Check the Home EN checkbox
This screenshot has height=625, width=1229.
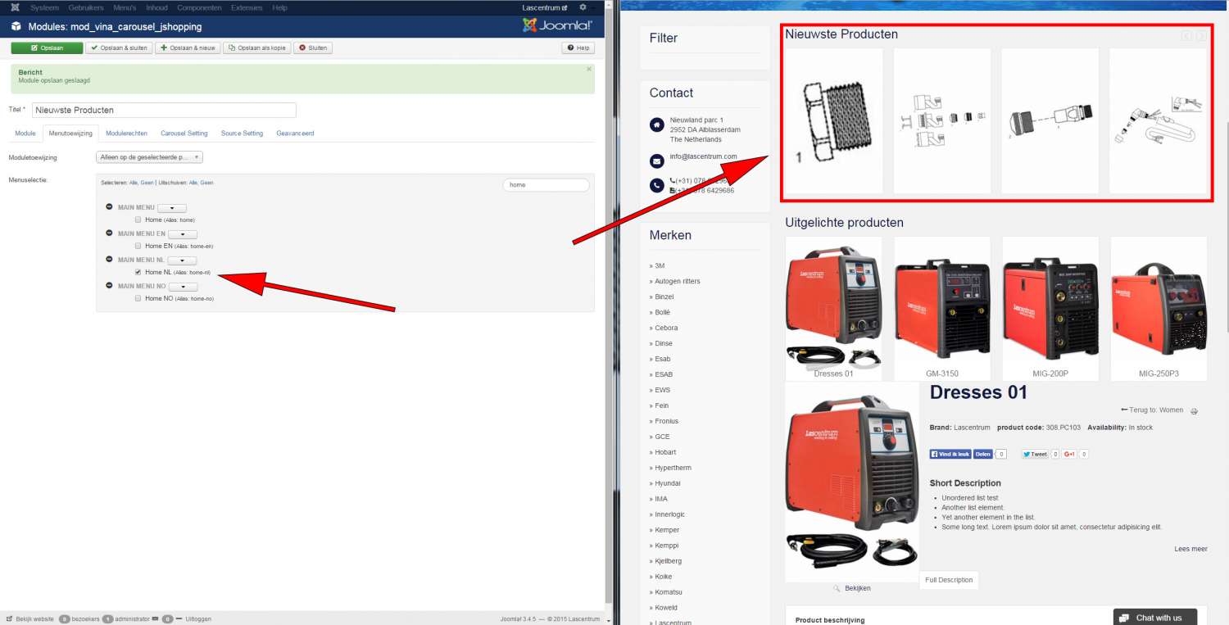138,246
